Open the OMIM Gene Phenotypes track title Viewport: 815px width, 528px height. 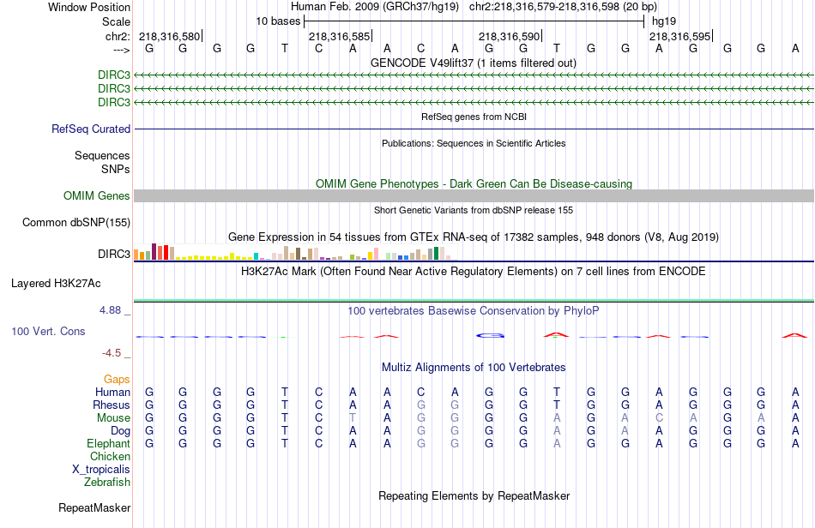(x=474, y=183)
